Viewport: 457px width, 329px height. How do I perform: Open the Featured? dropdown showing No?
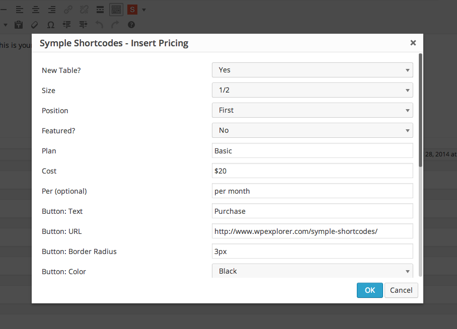point(313,130)
